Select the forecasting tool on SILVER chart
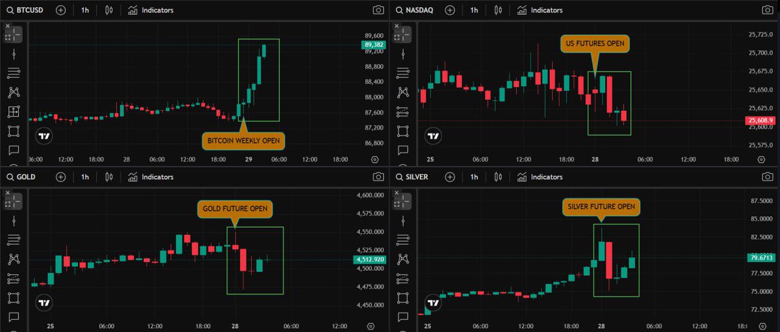780x332 pixels. click(x=403, y=279)
